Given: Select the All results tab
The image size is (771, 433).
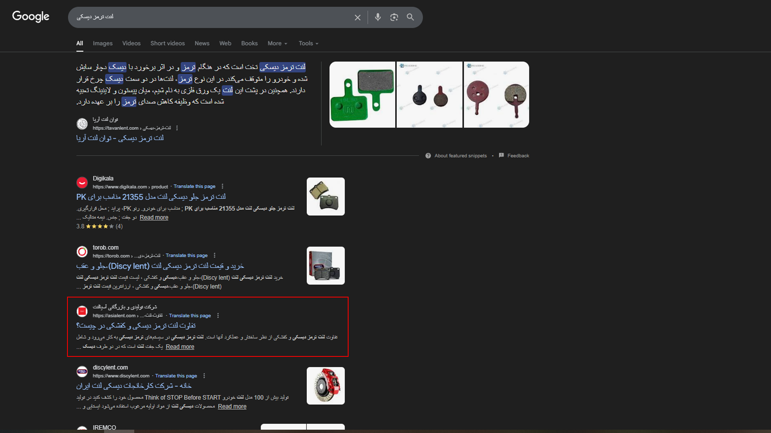Looking at the screenshot, I should 80,43.
